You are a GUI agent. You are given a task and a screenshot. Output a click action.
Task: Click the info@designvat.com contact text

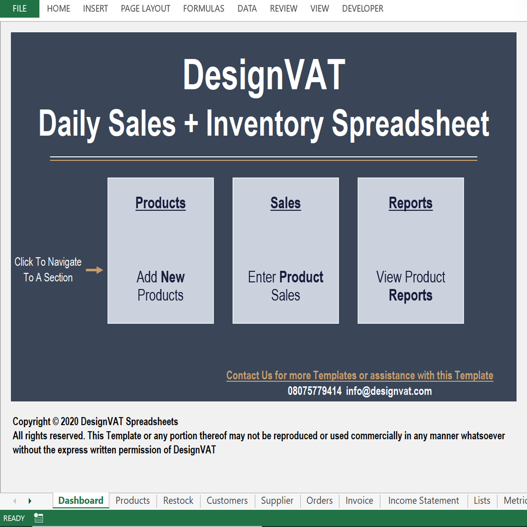coord(389,391)
